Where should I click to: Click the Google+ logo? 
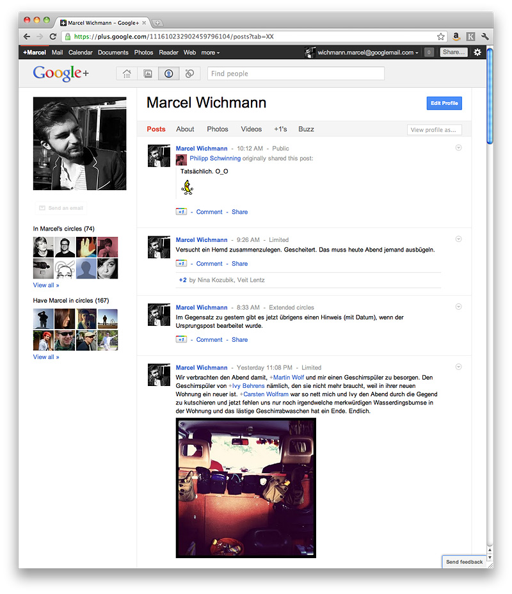pyautogui.click(x=61, y=73)
